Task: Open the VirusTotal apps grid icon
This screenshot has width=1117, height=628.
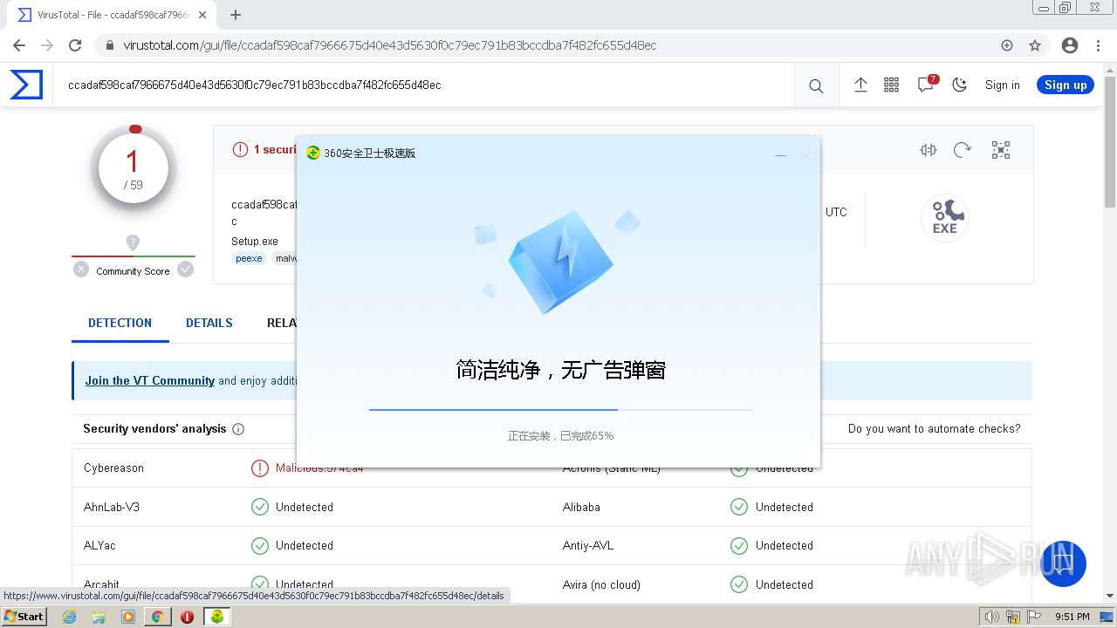Action: coord(891,85)
